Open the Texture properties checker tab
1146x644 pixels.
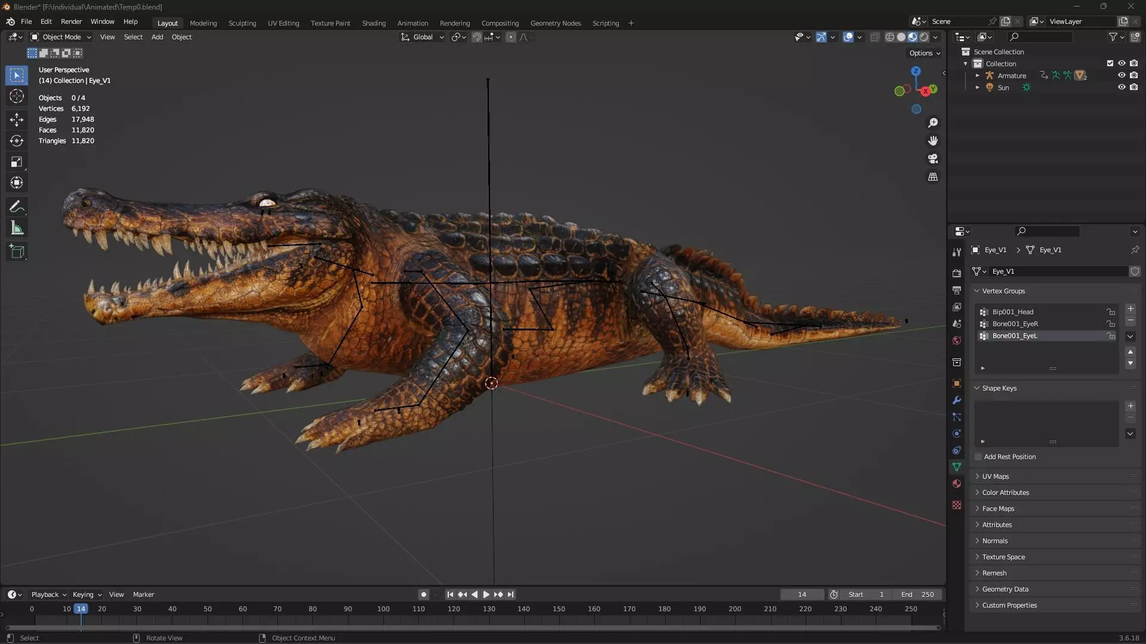pyautogui.click(x=957, y=505)
